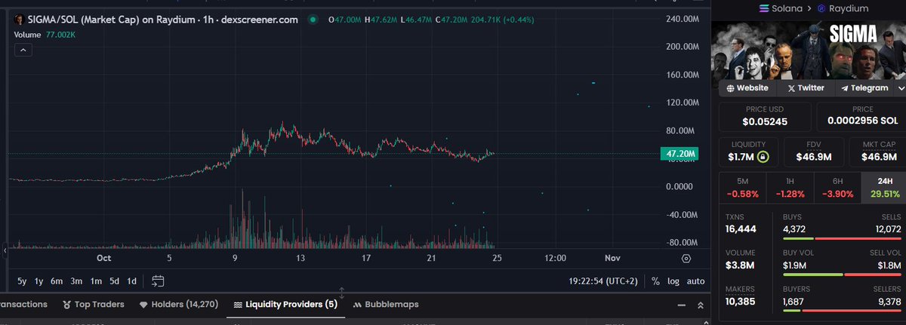Viewport: 906px width, 325px height.
Task: Select the 6H price change interval
Action: click(x=837, y=187)
